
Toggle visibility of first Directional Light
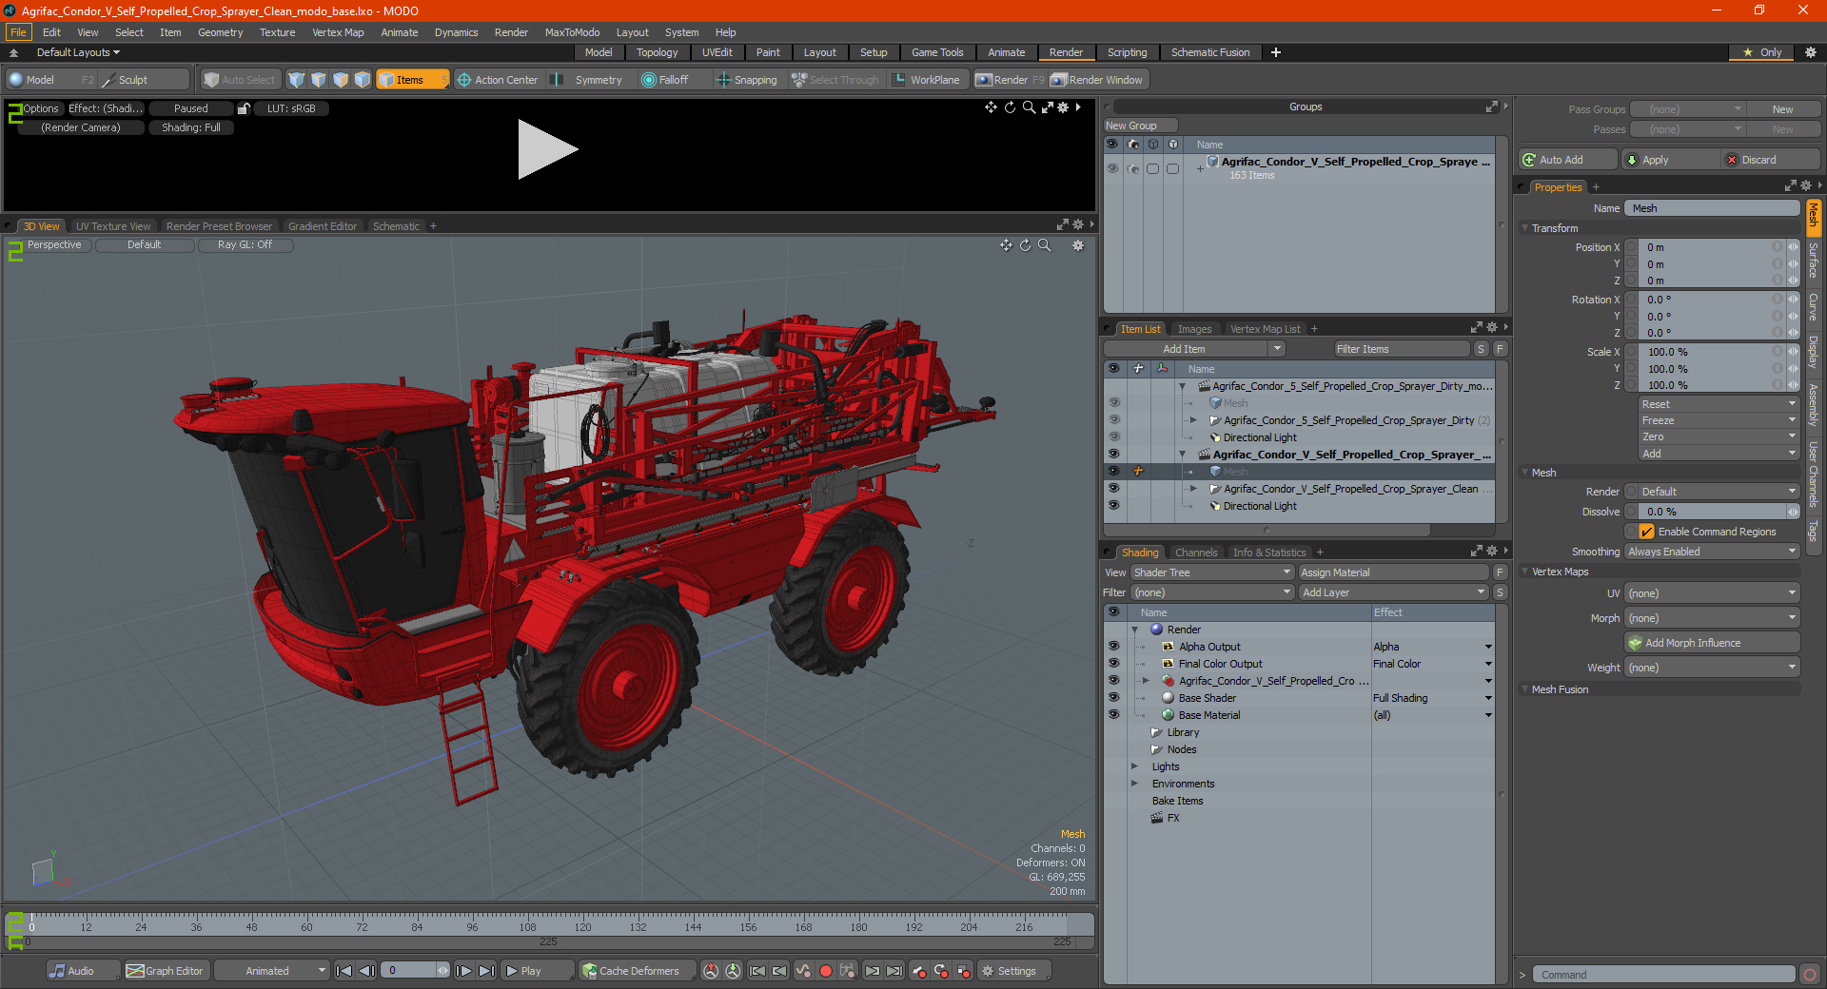click(1113, 437)
